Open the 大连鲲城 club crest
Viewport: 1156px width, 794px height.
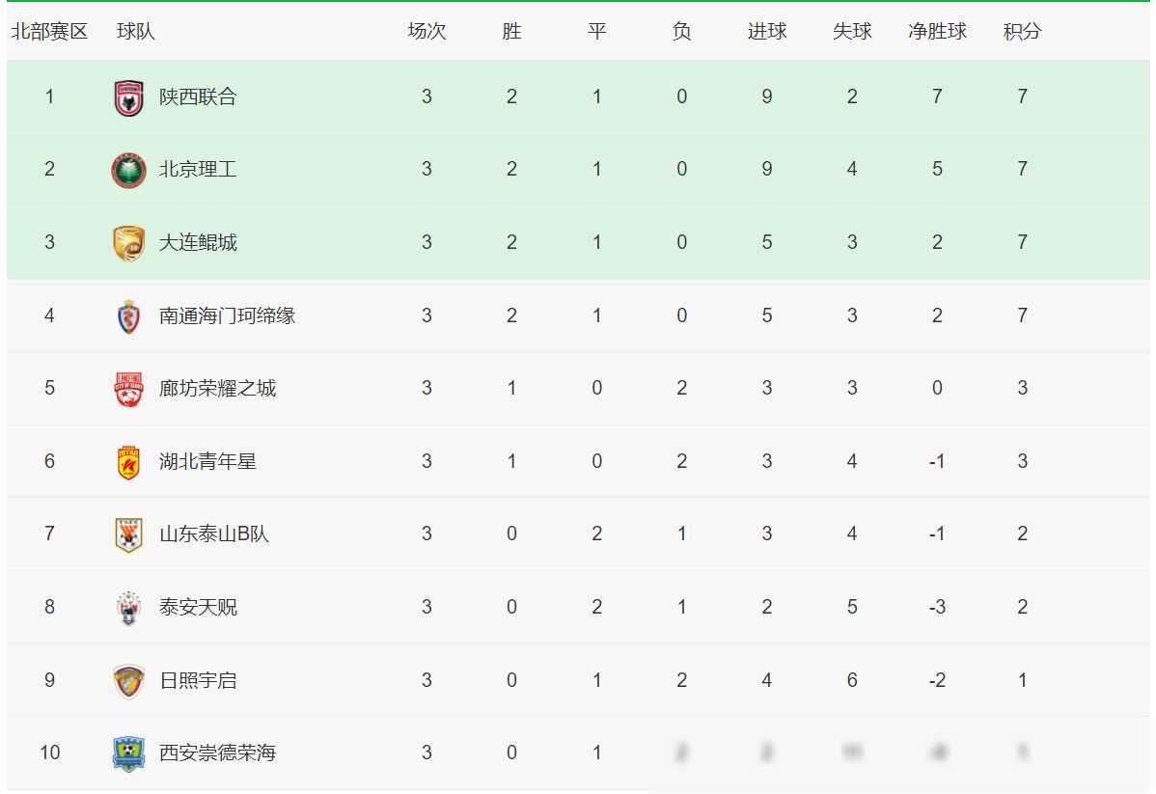[x=128, y=243]
